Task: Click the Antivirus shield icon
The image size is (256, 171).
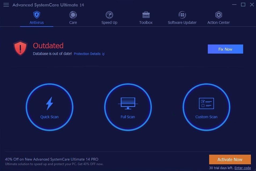Action: point(37,15)
